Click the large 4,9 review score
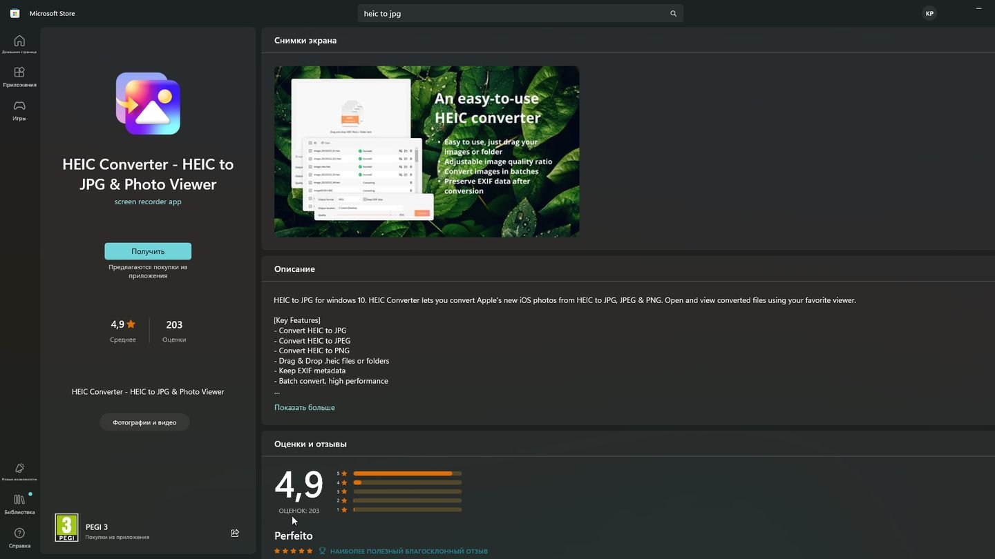995x559 pixels. (299, 485)
